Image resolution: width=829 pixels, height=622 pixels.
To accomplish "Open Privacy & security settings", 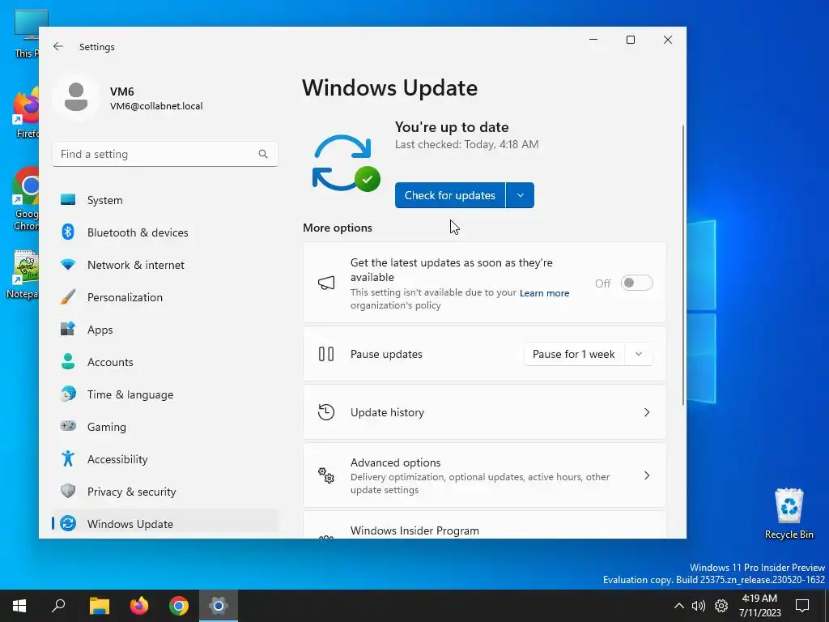I will [165, 492].
